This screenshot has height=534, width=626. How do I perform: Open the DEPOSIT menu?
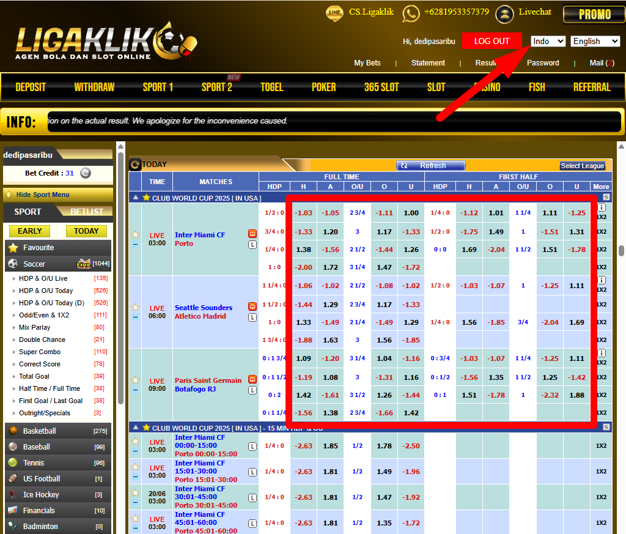[31, 87]
